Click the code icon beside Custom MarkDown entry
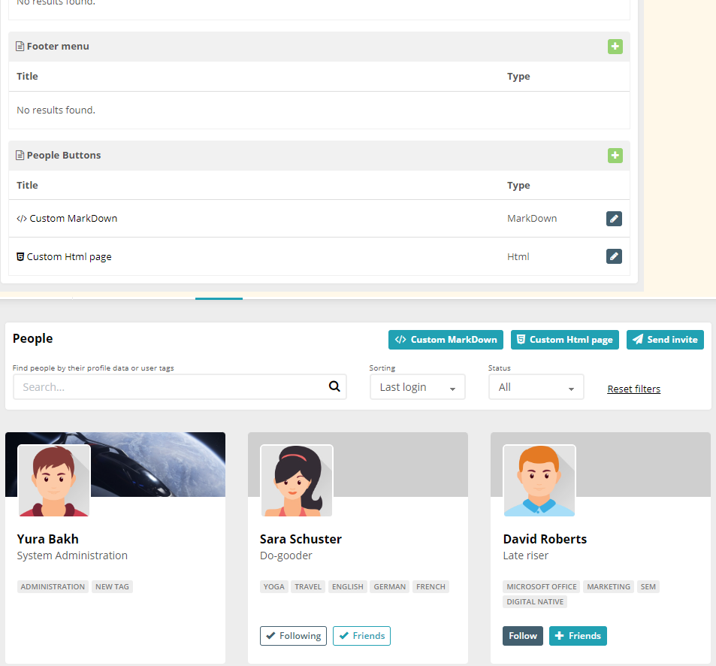 pyautogui.click(x=21, y=218)
